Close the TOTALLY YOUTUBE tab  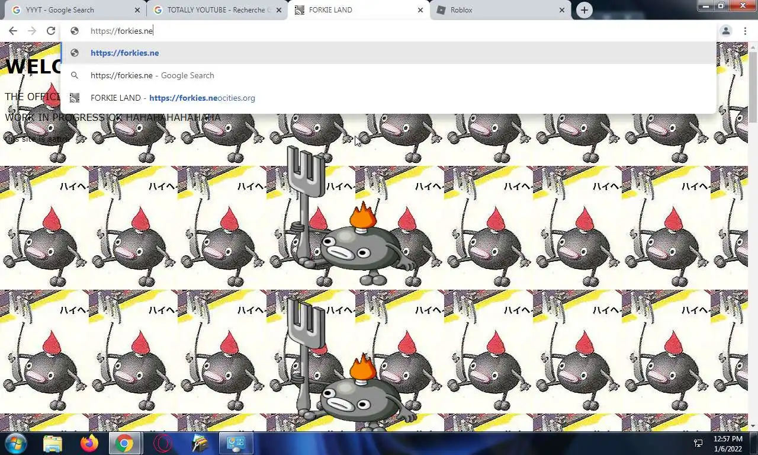[x=279, y=10]
